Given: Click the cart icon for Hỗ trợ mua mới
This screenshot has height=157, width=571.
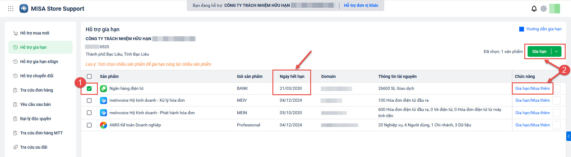Looking at the screenshot, I should click(15, 33).
